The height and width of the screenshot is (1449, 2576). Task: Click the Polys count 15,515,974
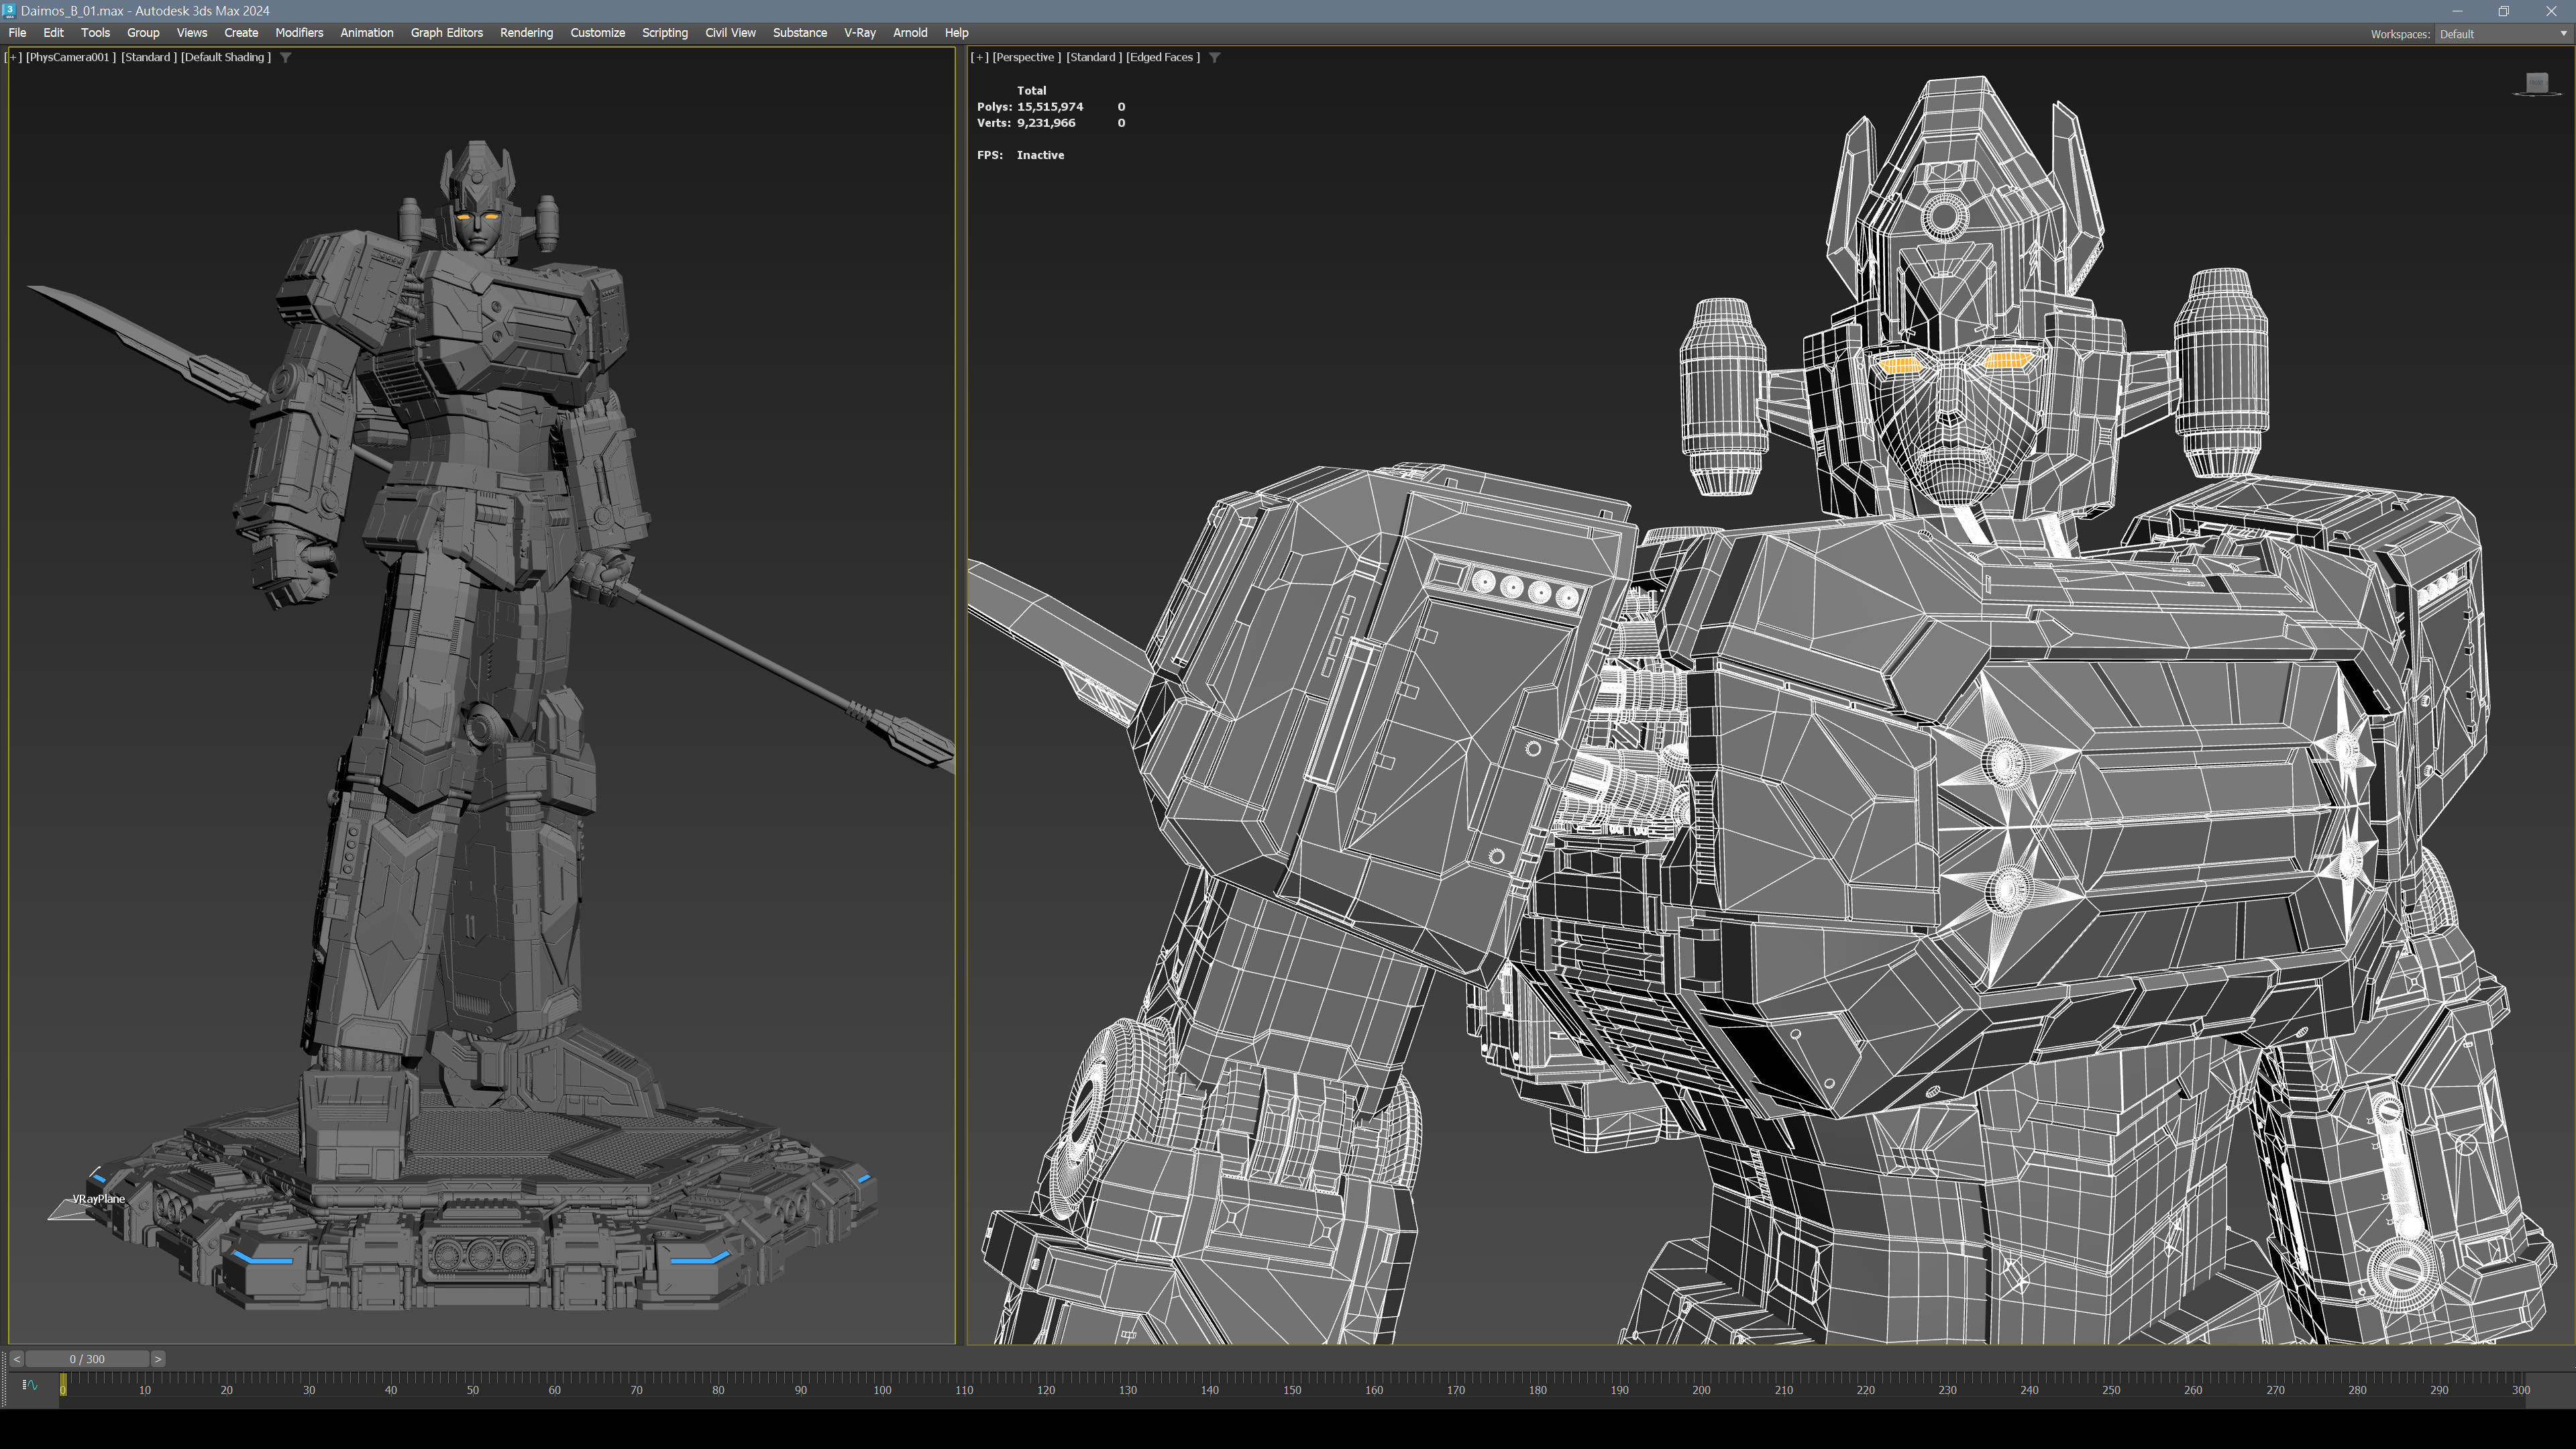pyautogui.click(x=1050, y=107)
